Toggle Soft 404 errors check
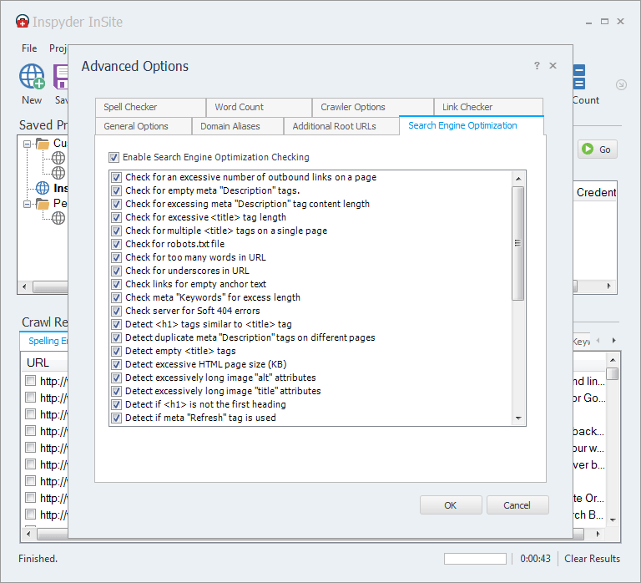This screenshot has height=583, width=641. 117,311
